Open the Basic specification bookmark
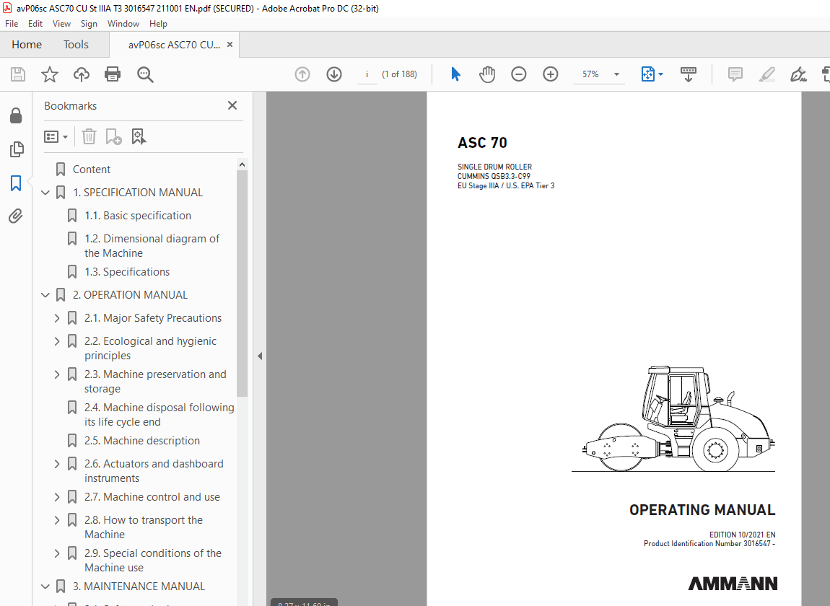 137,215
